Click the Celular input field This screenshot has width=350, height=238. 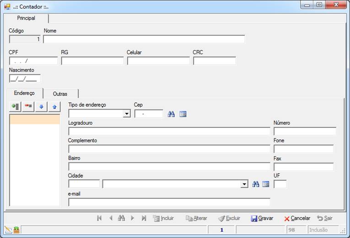point(158,61)
